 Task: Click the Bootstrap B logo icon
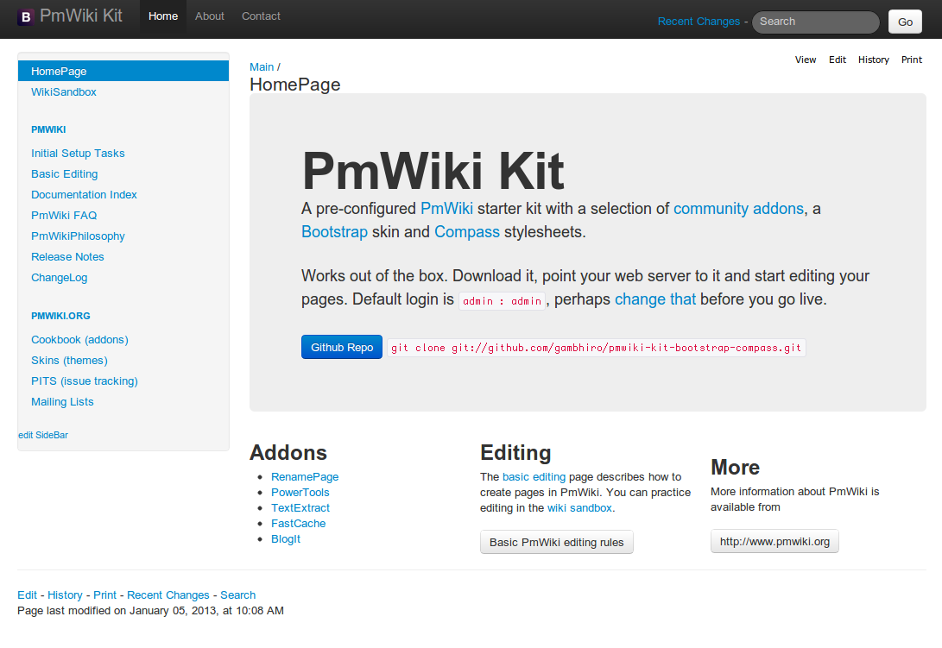(x=26, y=16)
